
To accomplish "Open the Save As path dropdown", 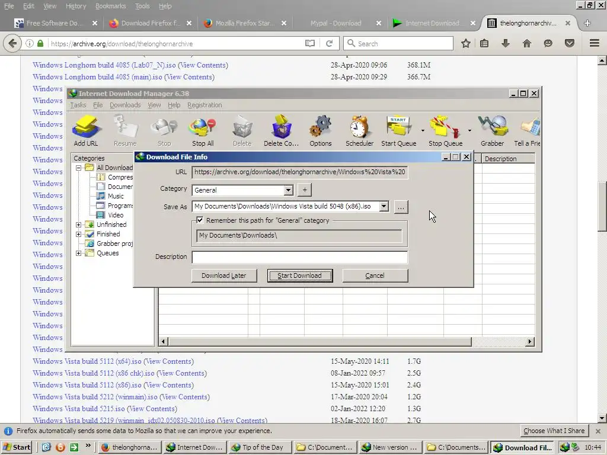I will (x=384, y=206).
